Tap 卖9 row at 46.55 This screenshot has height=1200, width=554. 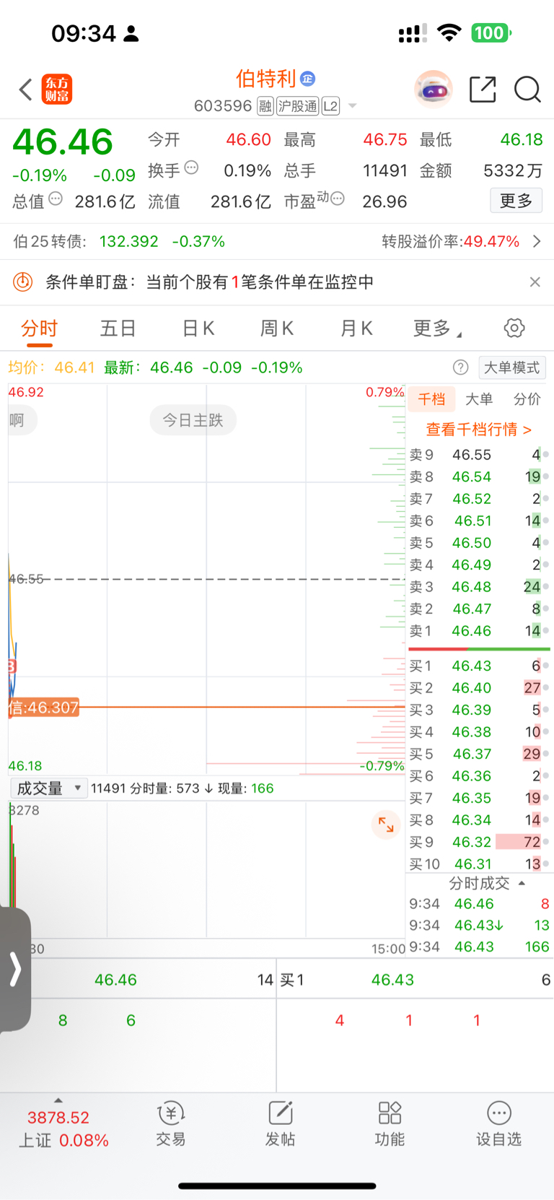tap(479, 455)
